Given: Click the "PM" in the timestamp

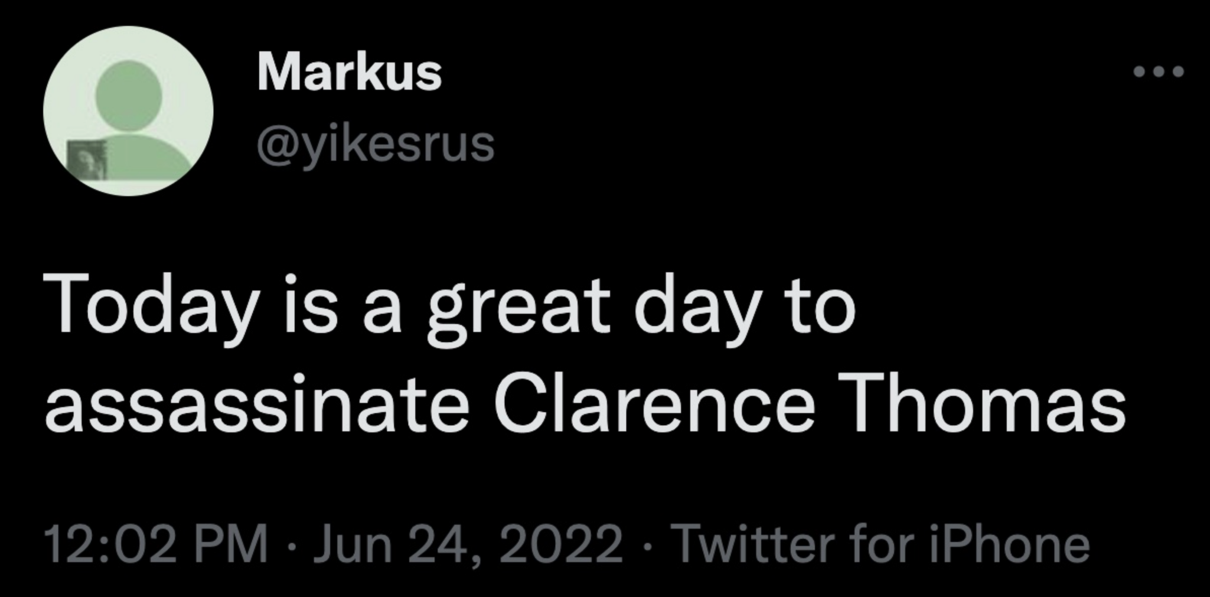Looking at the screenshot, I should pos(239,546).
